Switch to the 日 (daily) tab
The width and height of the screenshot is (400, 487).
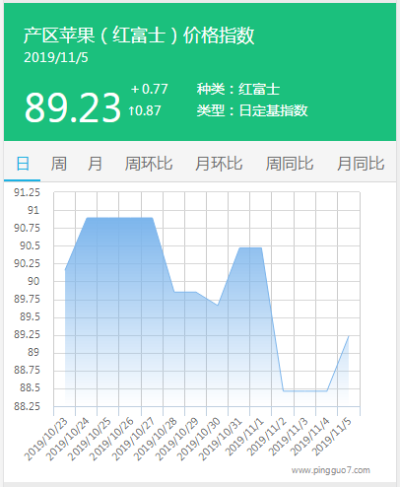click(23, 164)
